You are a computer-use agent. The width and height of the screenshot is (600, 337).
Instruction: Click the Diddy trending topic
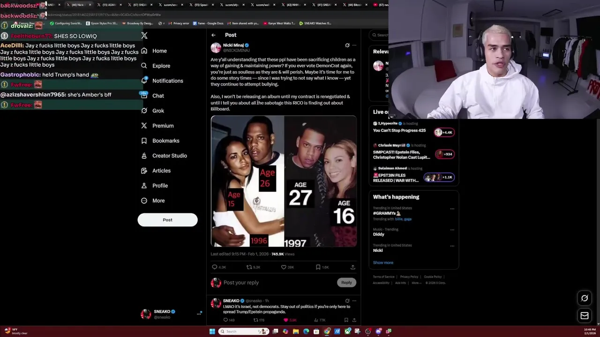[379, 234]
